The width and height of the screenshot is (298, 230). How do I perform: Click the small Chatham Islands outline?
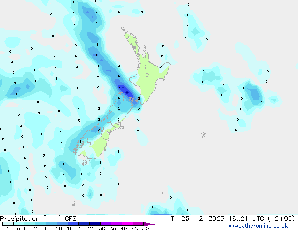pos(204,135)
